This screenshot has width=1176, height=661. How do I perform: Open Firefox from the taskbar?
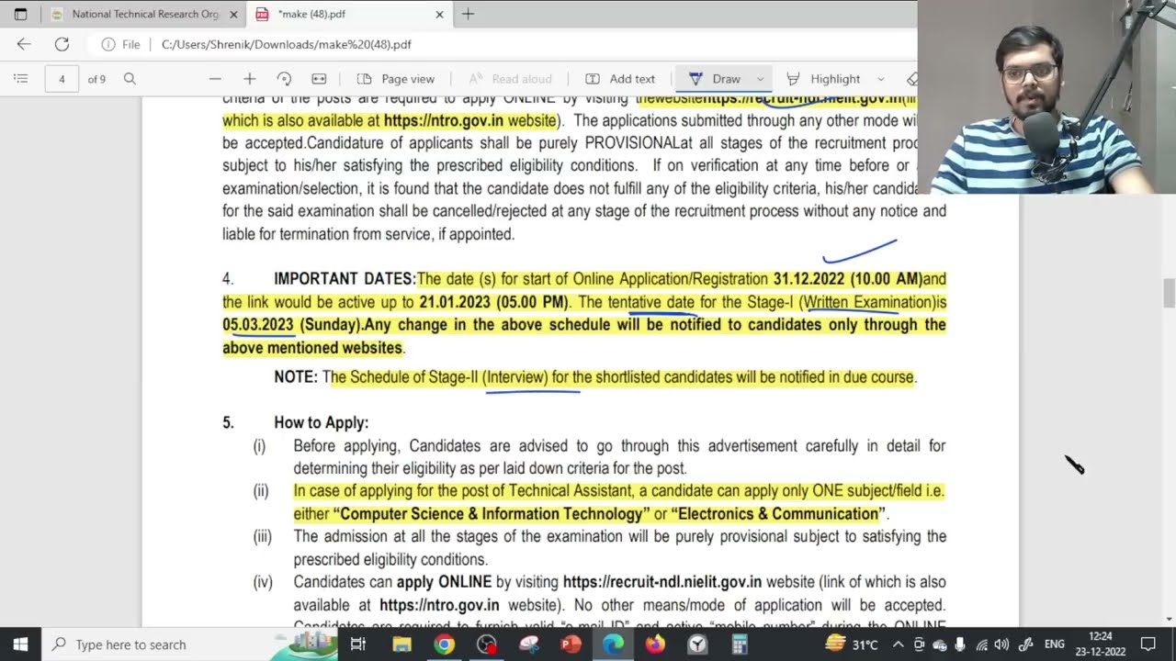tap(655, 644)
